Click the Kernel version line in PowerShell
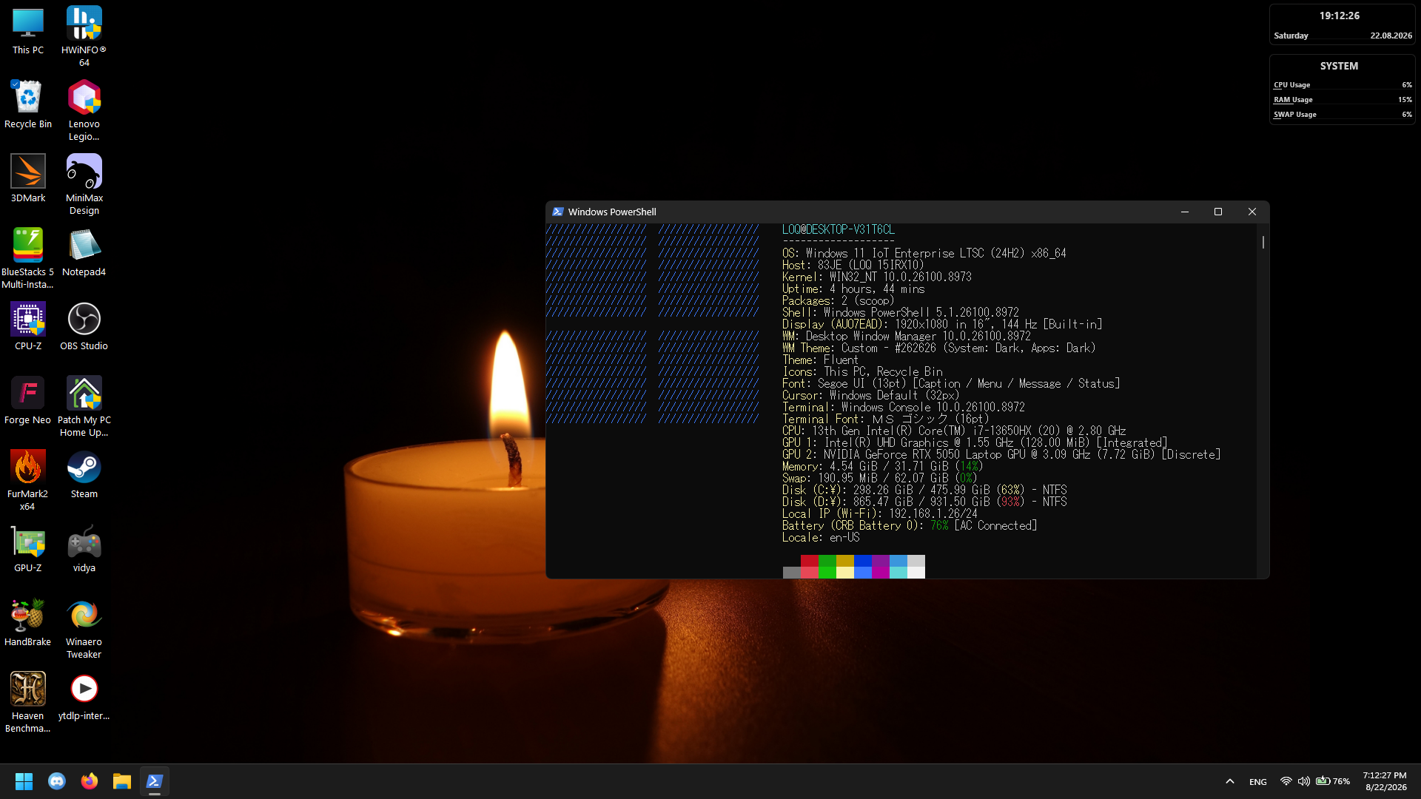Image resolution: width=1421 pixels, height=799 pixels. [x=877, y=277]
